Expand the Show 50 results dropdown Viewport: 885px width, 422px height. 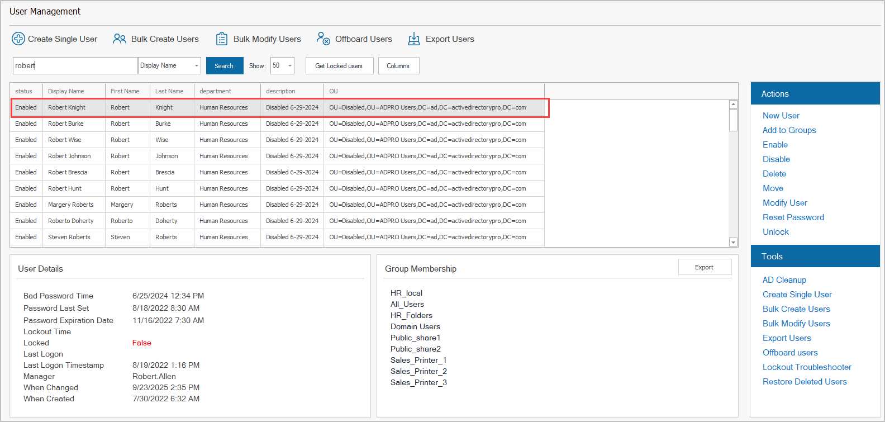click(x=289, y=66)
